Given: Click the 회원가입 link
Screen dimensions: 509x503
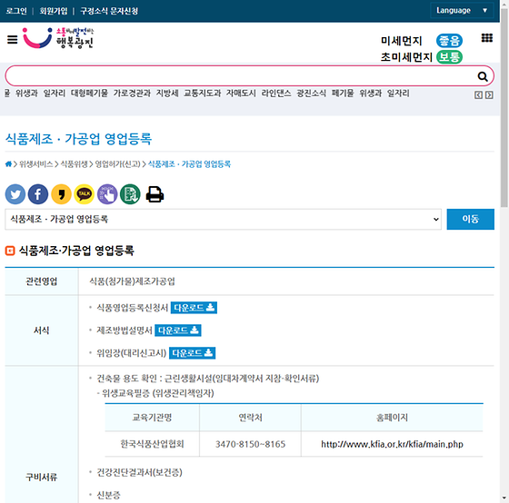Looking at the screenshot, I should pyautogui.click(x=54, y=11).
